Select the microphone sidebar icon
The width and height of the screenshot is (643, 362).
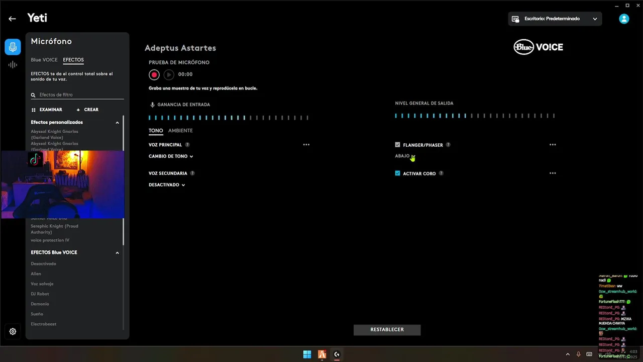(13, 47)
